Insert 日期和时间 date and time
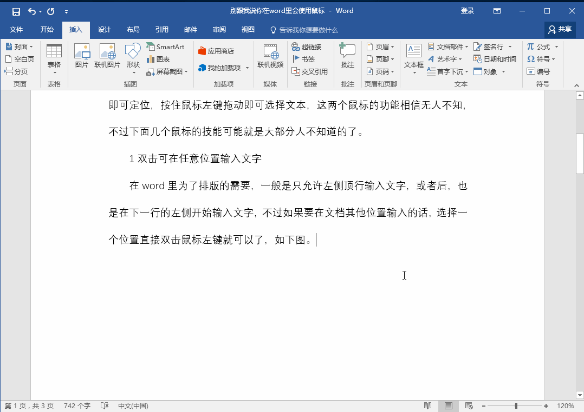 495,59
